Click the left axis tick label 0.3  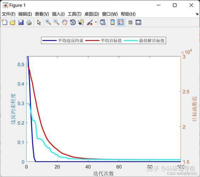(x=21, y=103)
